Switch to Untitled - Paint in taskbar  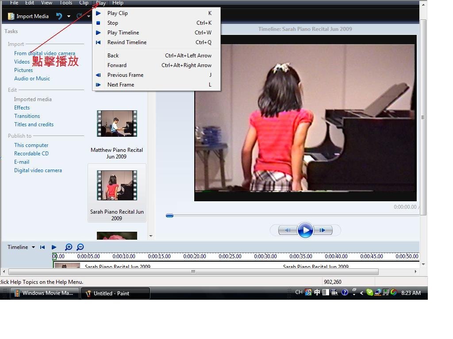tap(115, 293)
